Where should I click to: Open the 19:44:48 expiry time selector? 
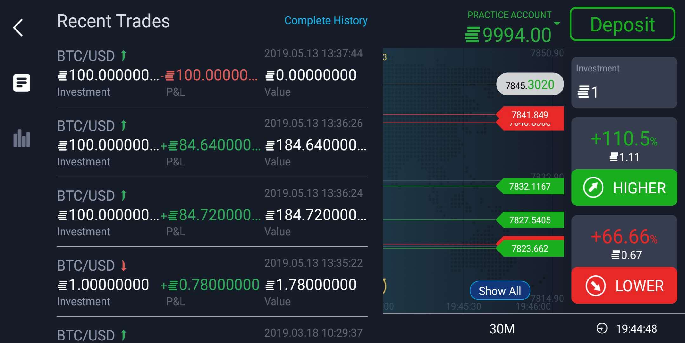(636, 329)
